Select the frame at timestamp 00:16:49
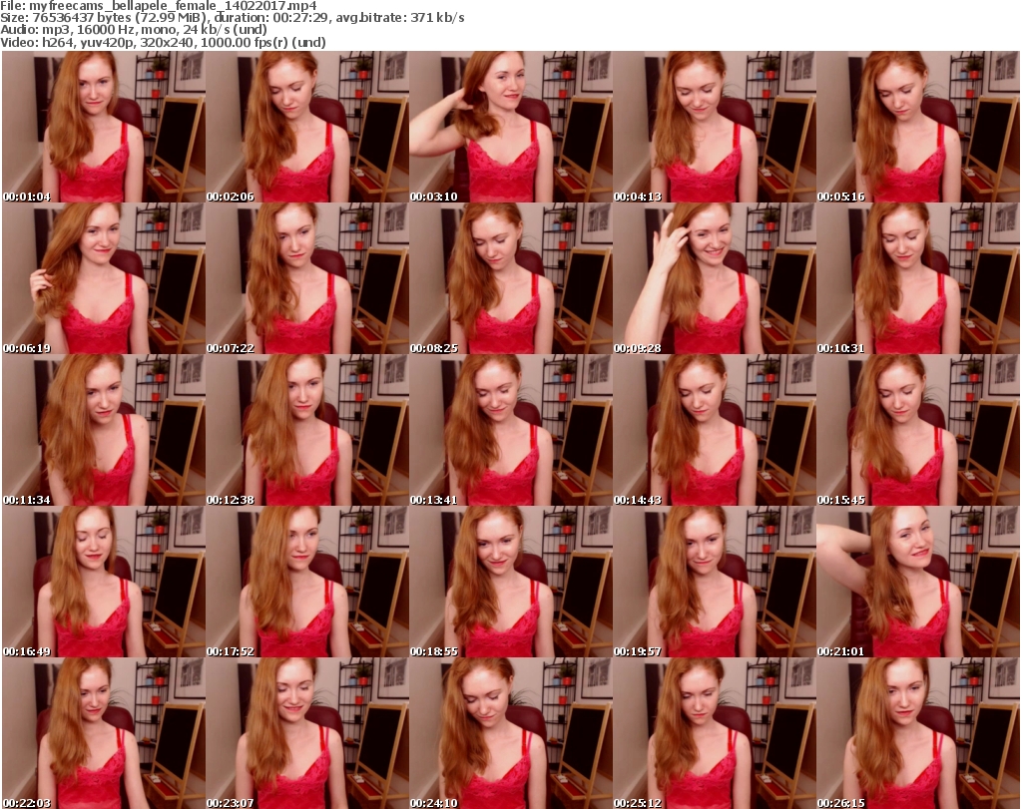Viewport: 1022px width, 809px height. tap(104, 583)
